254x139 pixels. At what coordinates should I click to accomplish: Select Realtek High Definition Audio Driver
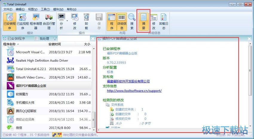(47, 61)
